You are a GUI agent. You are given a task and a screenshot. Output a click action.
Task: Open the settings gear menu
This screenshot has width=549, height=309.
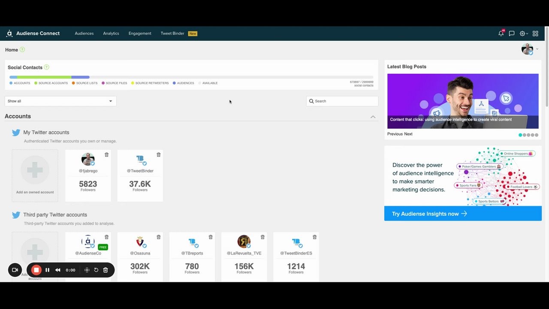(x=523, y=33)
